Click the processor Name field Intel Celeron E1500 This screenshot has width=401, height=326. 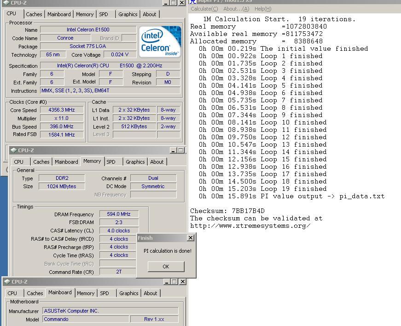88,30
